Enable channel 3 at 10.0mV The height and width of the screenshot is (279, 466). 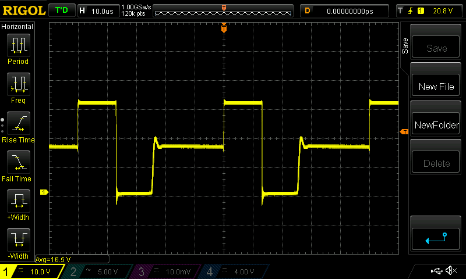[166, 271]
